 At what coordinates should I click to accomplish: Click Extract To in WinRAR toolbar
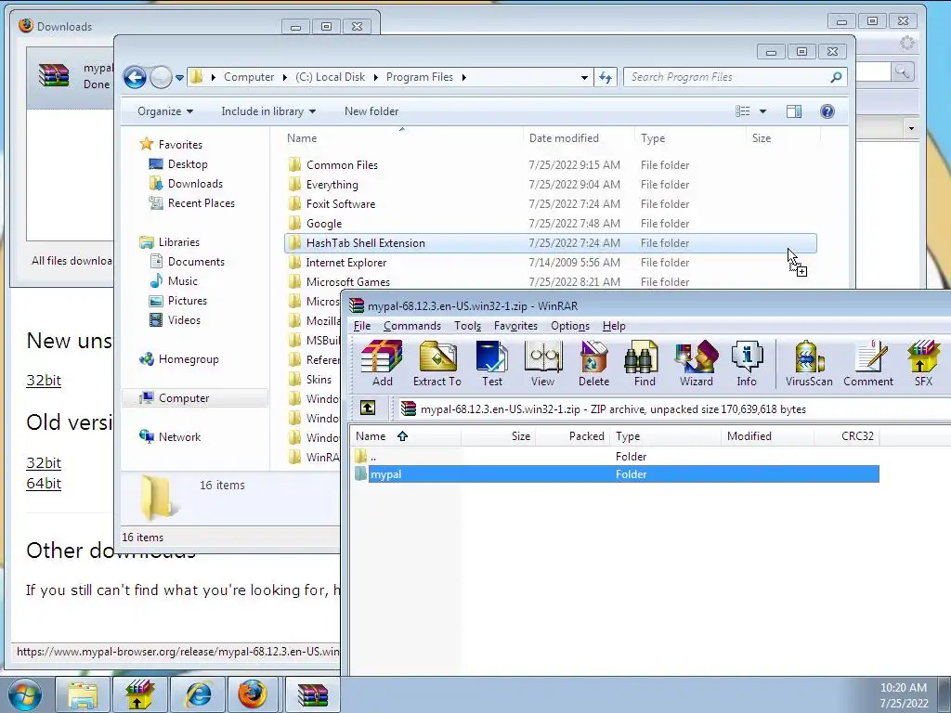436,363
